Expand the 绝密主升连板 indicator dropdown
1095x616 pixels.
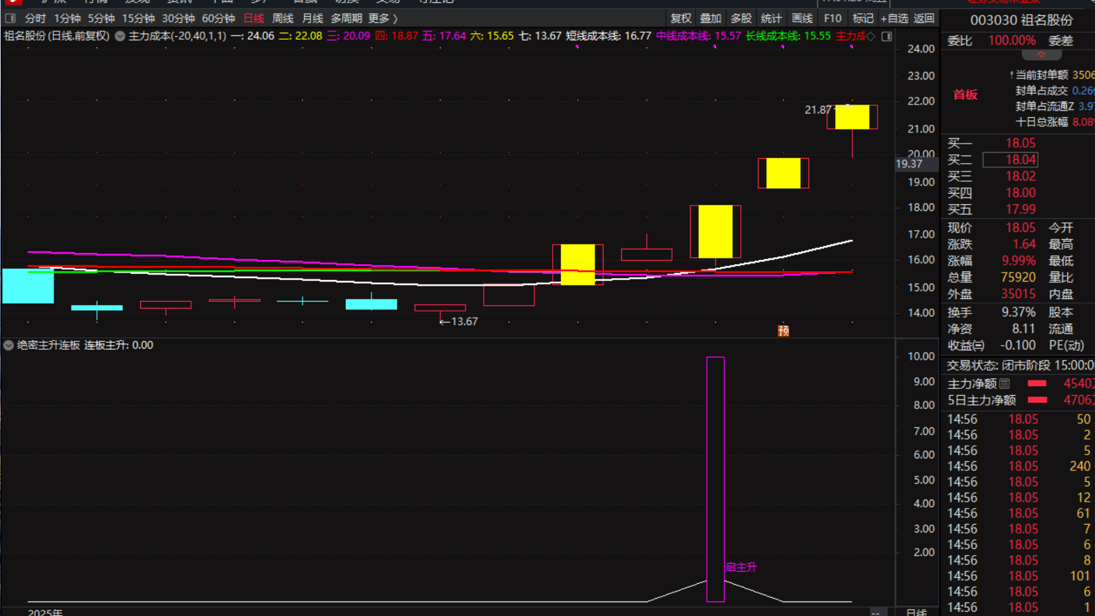[8, 346]
